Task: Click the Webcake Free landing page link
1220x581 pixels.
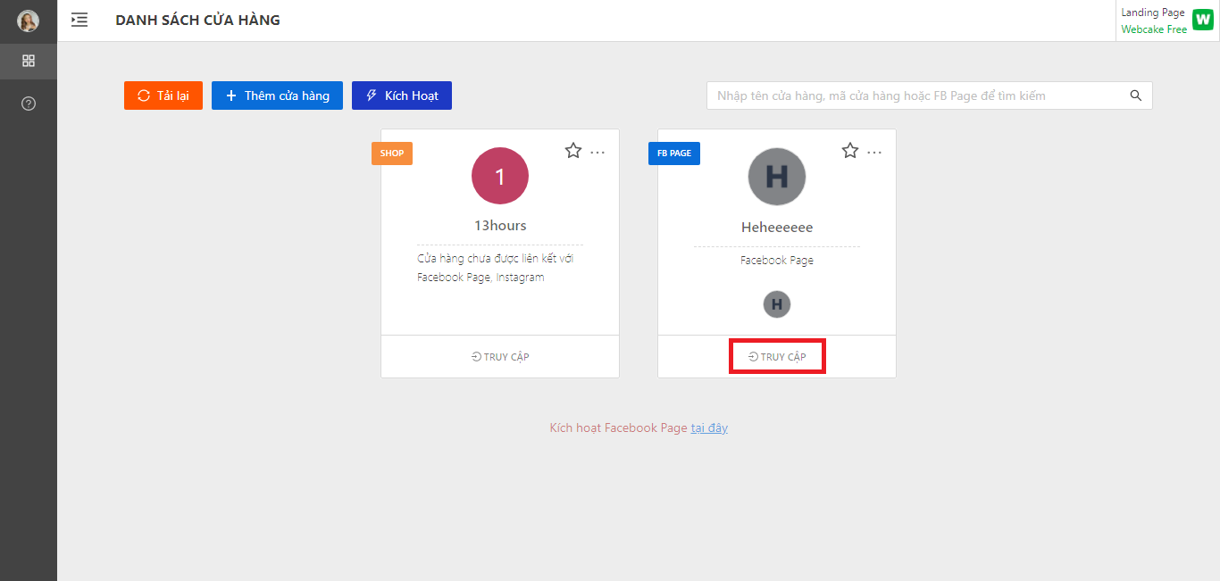Action: tap(1154, 29)
